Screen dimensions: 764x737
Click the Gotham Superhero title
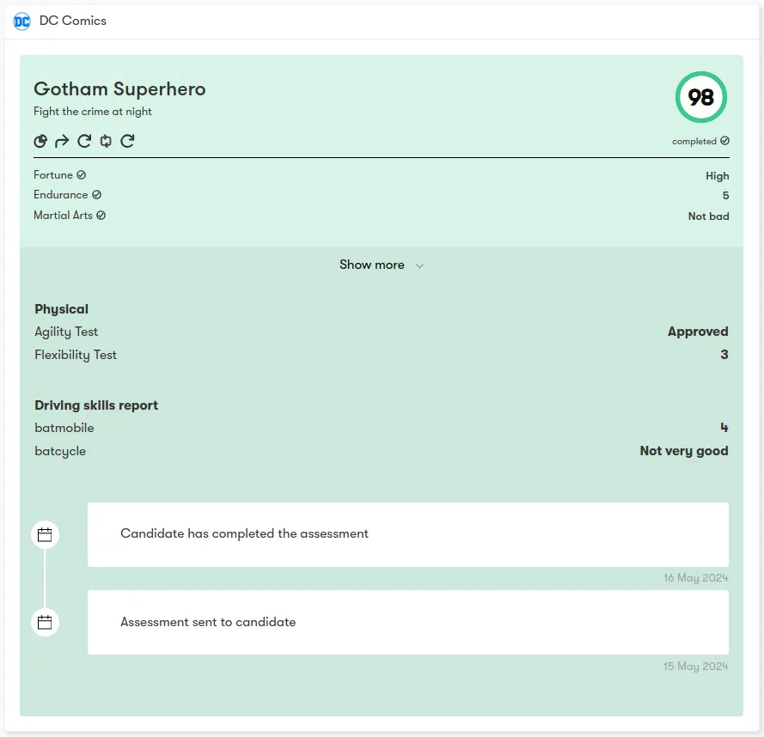[x=119, y=89]
